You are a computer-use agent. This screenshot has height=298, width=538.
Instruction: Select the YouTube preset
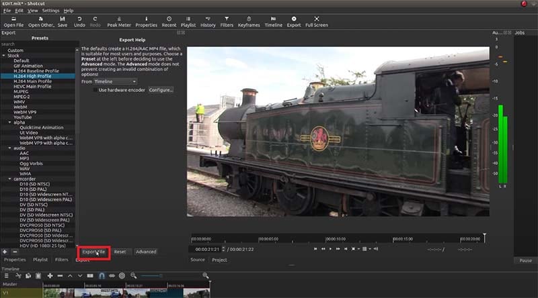pos(23,117)
